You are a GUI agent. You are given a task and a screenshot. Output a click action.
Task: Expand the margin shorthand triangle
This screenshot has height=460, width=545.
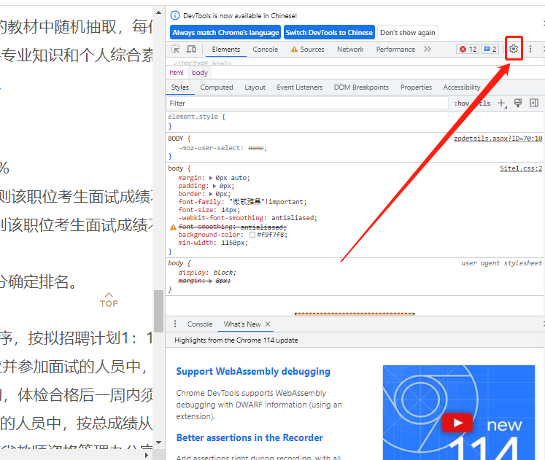[211, 178]
